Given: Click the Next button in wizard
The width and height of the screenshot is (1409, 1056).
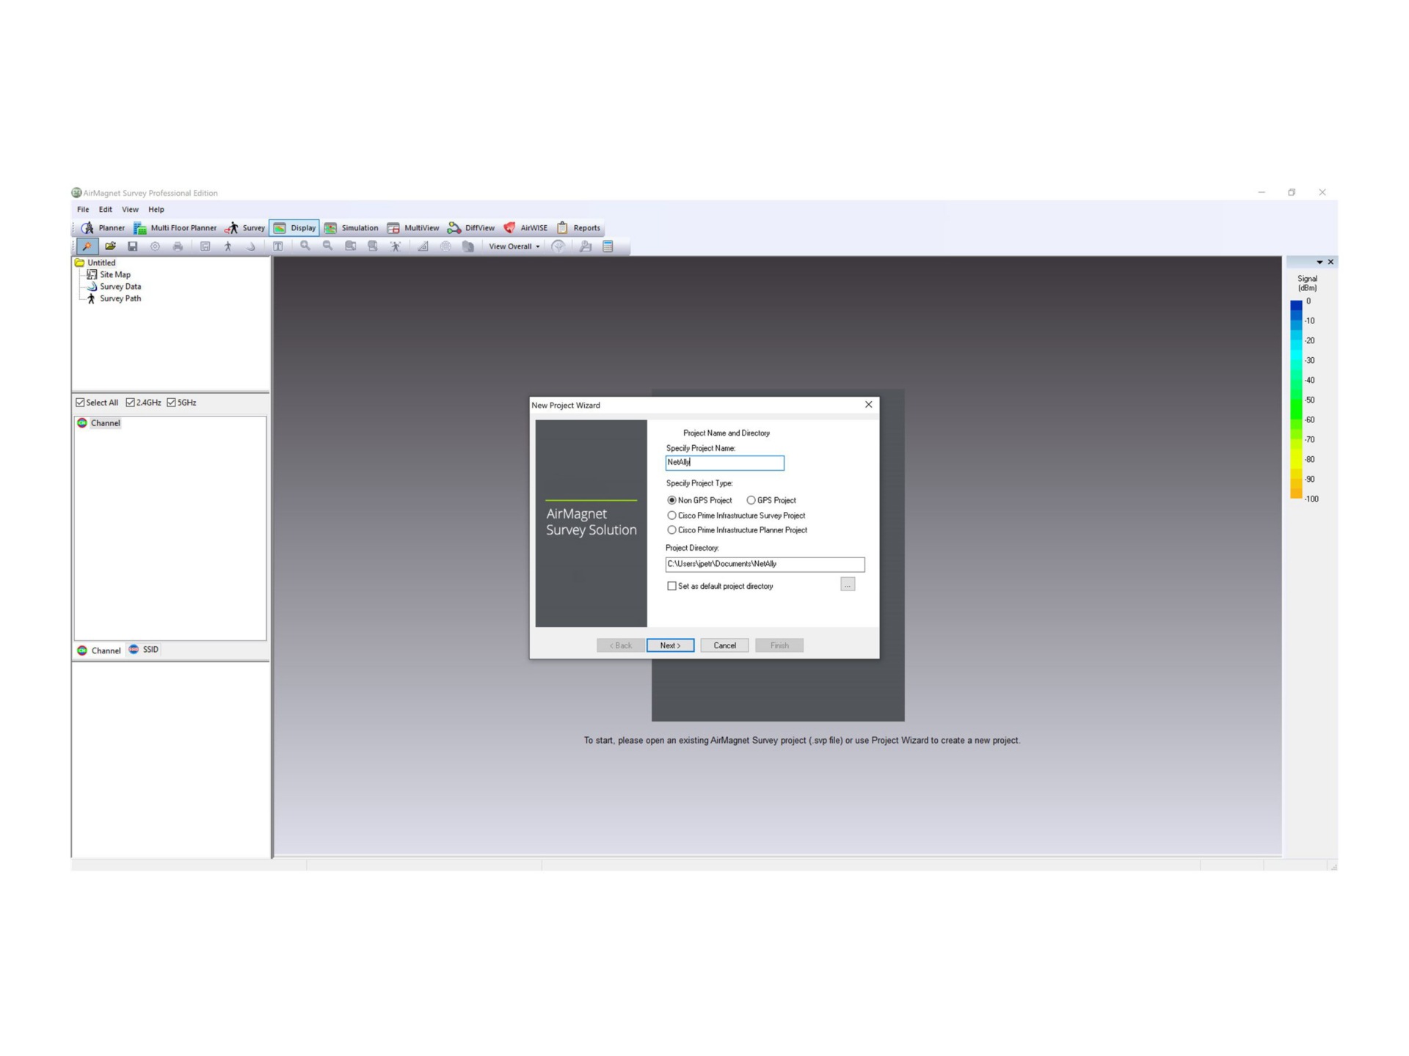Looking at the screenshot, I should coord(670,645).
